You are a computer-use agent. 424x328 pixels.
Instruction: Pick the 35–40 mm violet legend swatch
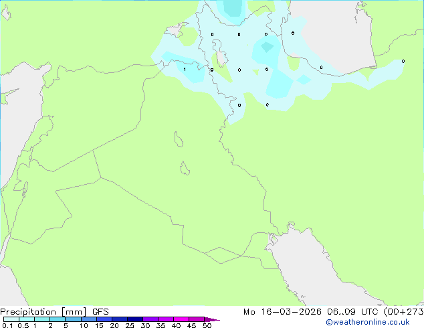(x=165, y=319)
